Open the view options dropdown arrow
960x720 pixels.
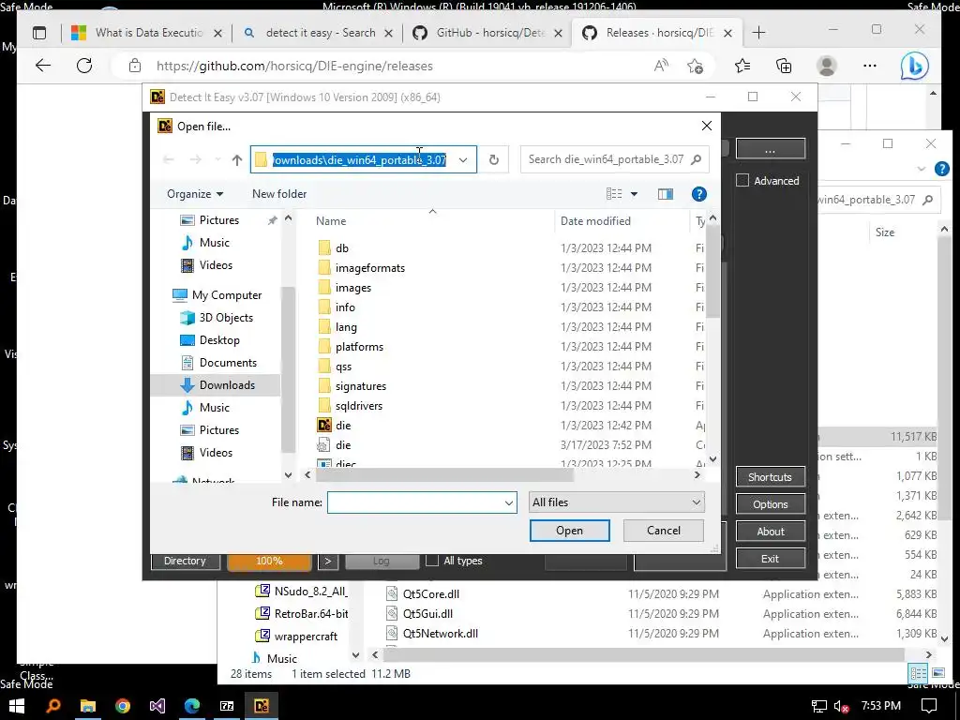click(x=635, y=194)
